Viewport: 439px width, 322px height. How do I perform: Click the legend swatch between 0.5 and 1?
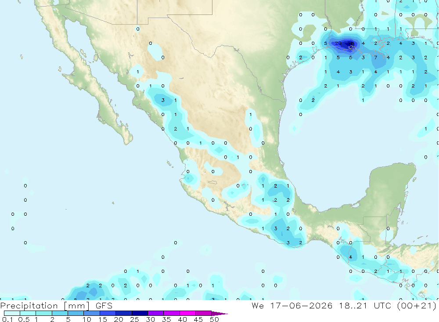click(28, 313)
